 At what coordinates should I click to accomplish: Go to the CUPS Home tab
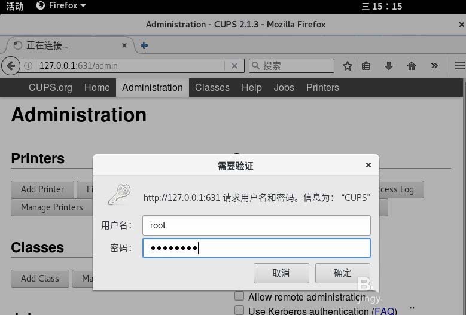tap(97, 88)
